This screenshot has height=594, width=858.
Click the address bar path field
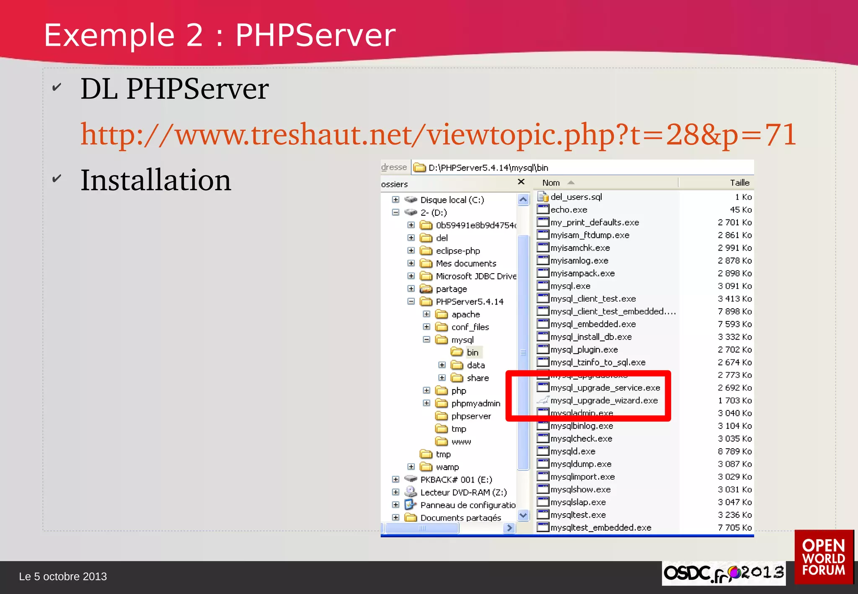(x=583, y=168)
